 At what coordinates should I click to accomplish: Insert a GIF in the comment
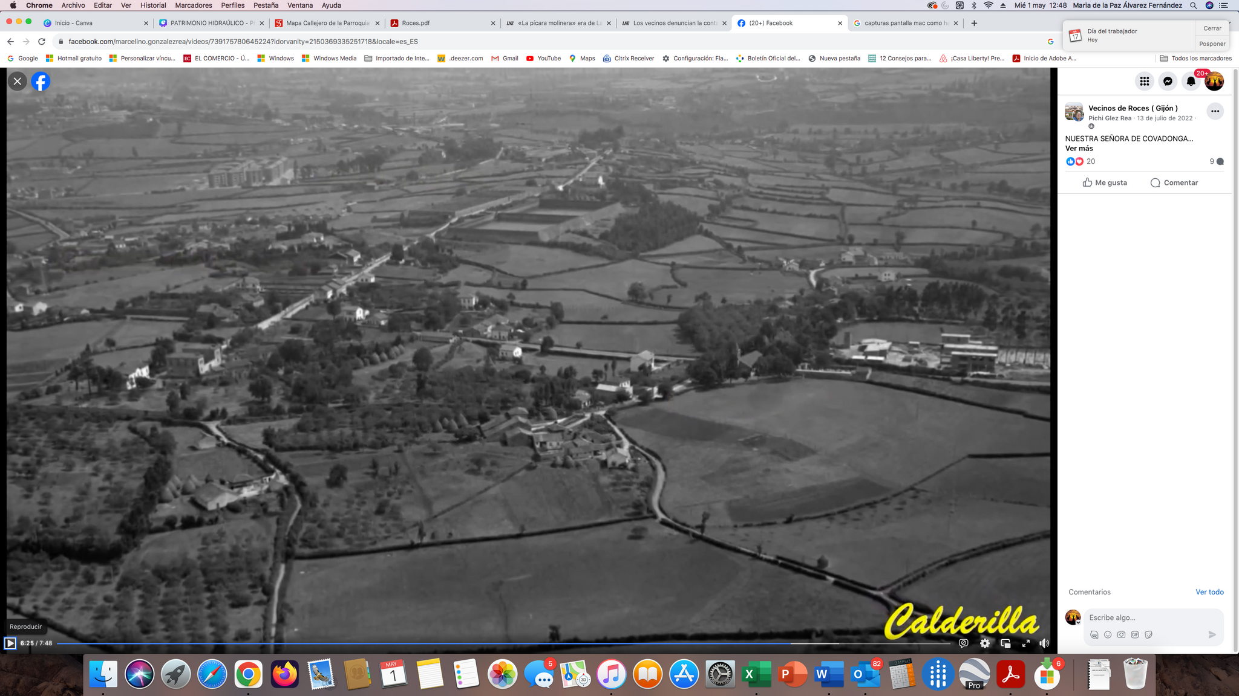[1135, 634]
